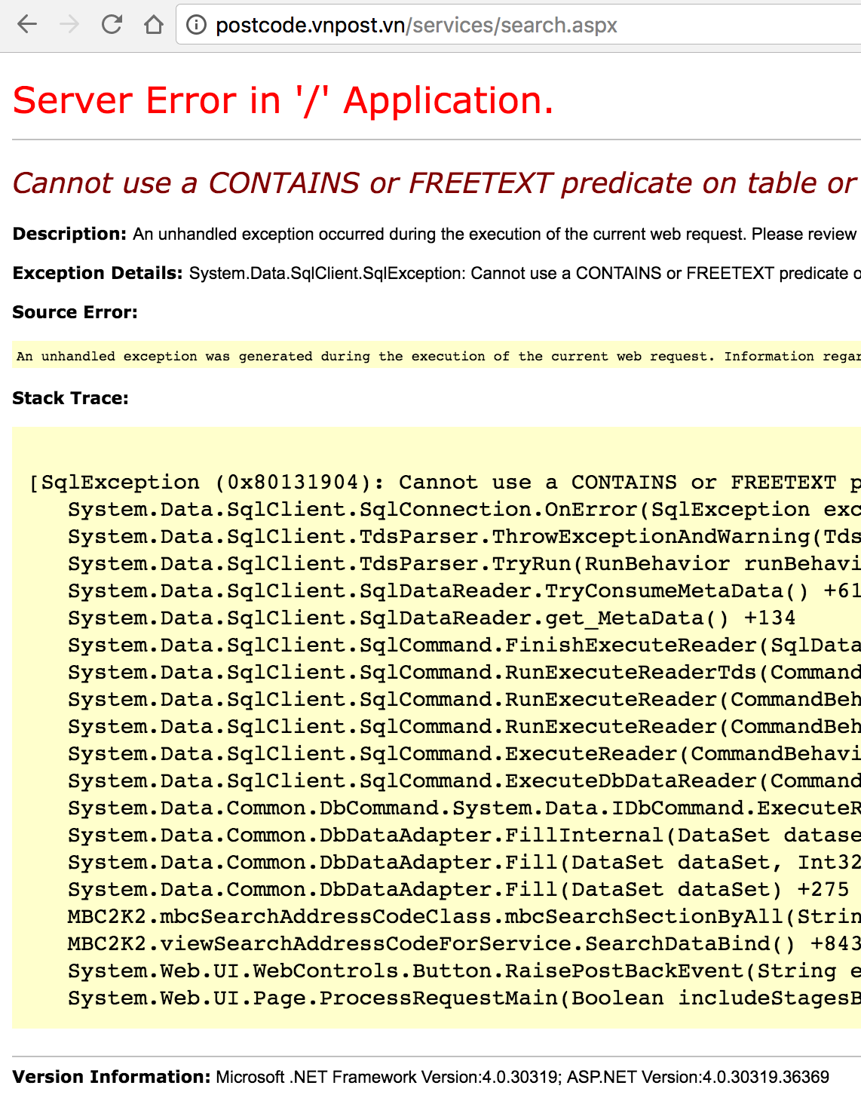
Task: Focus the address bar URL text
Action: (x=416, y=26)
